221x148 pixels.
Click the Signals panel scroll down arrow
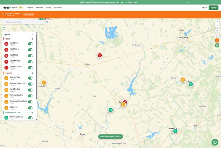[36, 119]
